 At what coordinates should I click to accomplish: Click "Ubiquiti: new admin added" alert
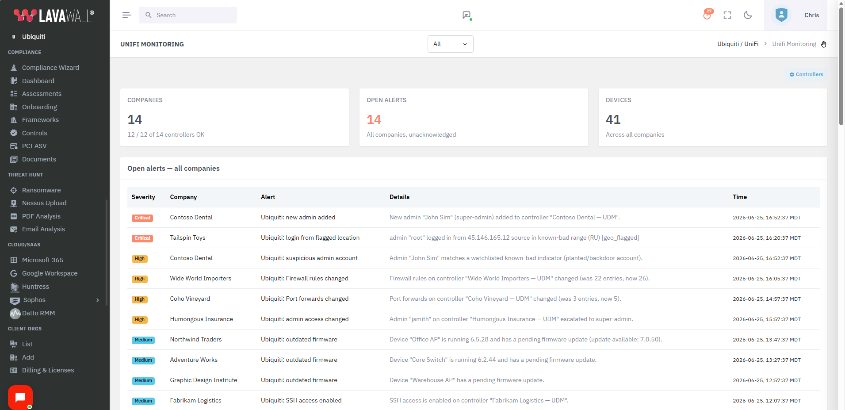pyautogui.click(x=298, y=218)
